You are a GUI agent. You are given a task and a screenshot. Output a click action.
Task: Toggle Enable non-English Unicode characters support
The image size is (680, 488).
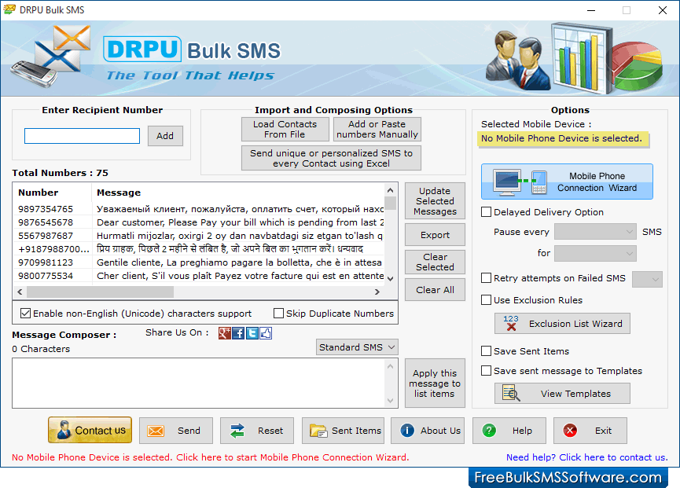(x=26, y=314)
